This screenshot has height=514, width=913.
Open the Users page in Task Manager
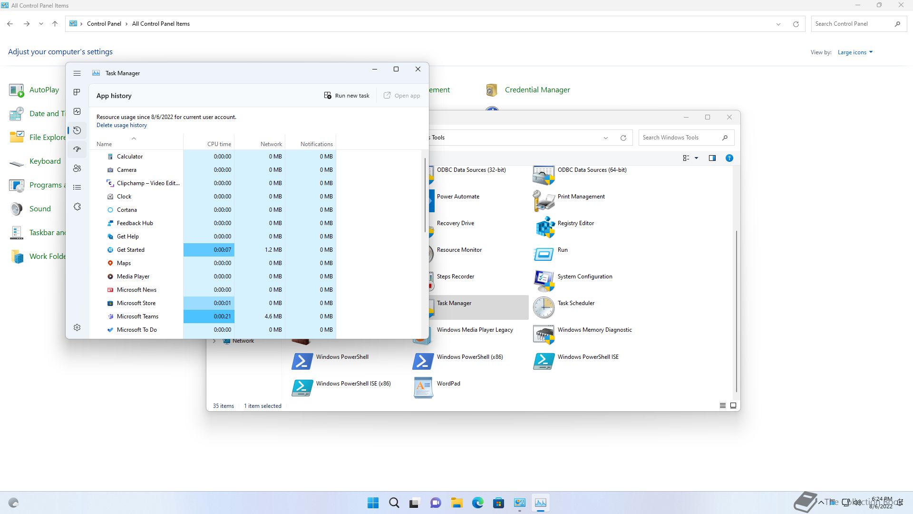pos(77,168)
